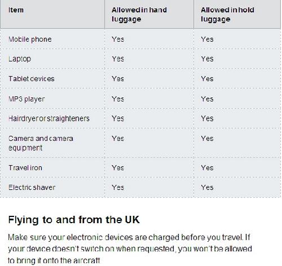The height and width of the screenshot is (266, 282).
Task: Select Hairdryer or straighteners text
Action: pos(49,118)
